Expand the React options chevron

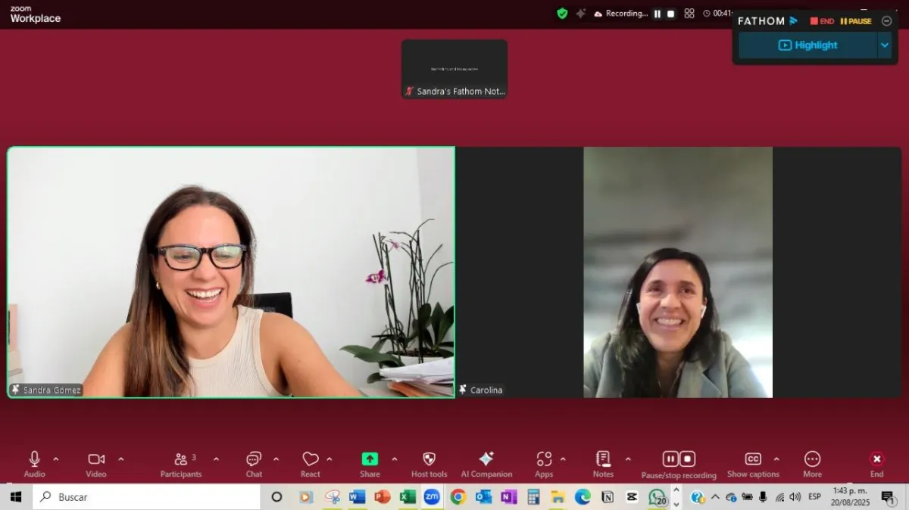329,459
